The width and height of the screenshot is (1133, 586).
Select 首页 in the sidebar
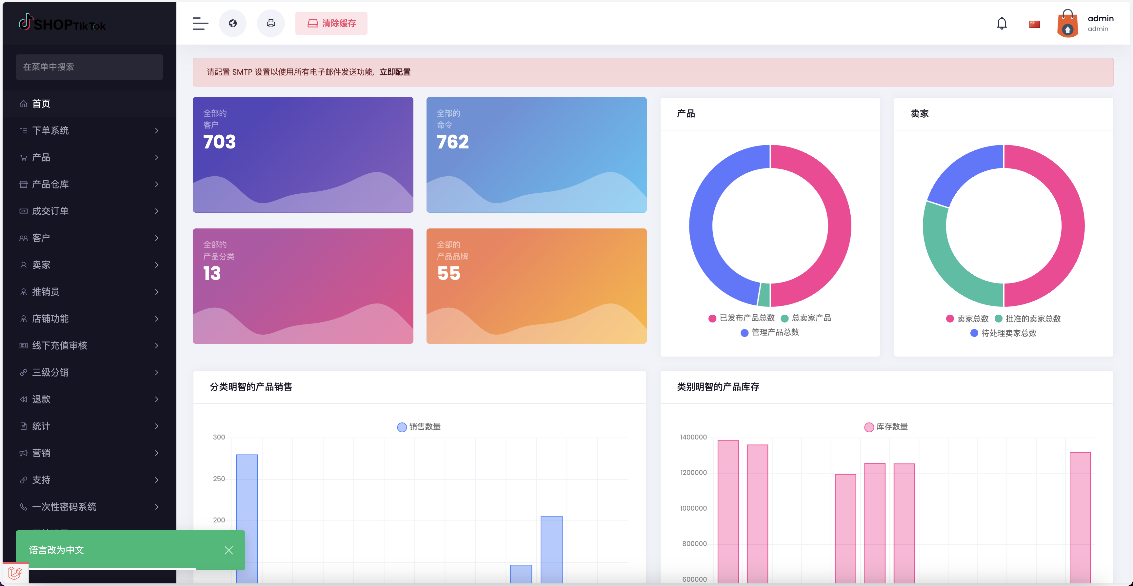click(41, 104)
